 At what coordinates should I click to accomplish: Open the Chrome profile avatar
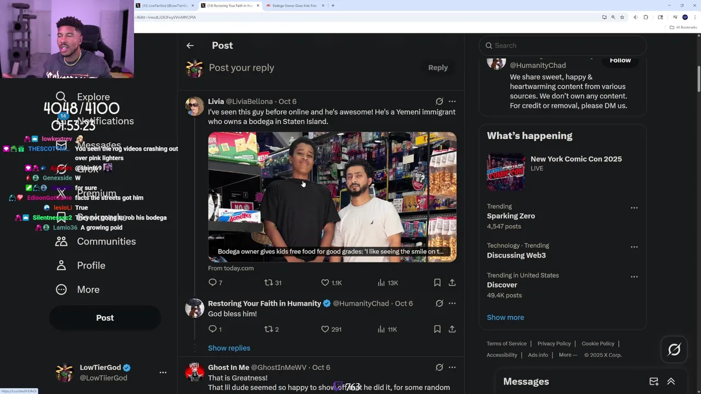click(685, 17)
